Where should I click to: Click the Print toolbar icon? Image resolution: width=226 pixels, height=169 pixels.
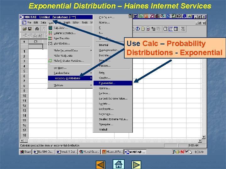37,29
